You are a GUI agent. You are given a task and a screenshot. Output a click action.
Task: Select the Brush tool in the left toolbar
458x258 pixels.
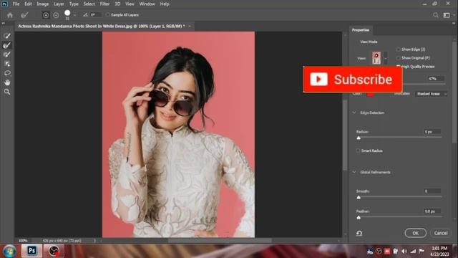click(7, 54)
